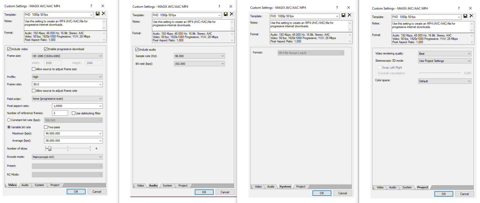Save template floppy icon in Project dialog

pyautogui.click(x=465, y=16)
